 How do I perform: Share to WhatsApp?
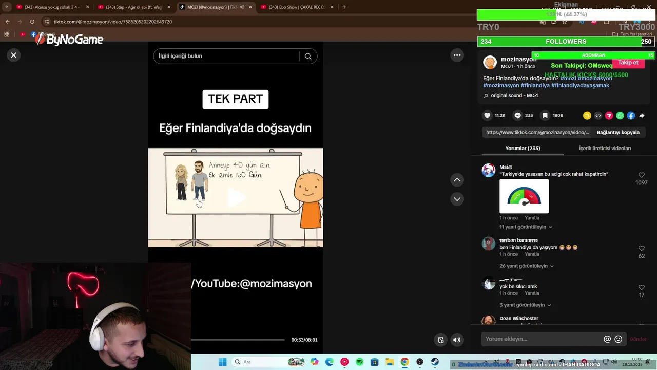(x=620, y=116)
